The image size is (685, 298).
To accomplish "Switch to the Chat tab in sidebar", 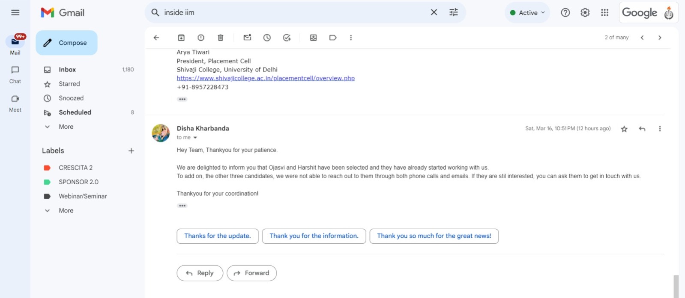I will [15, 74].
